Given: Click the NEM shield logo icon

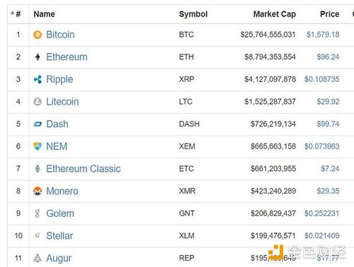Looking at the screenshot, I should click(38, 146).
